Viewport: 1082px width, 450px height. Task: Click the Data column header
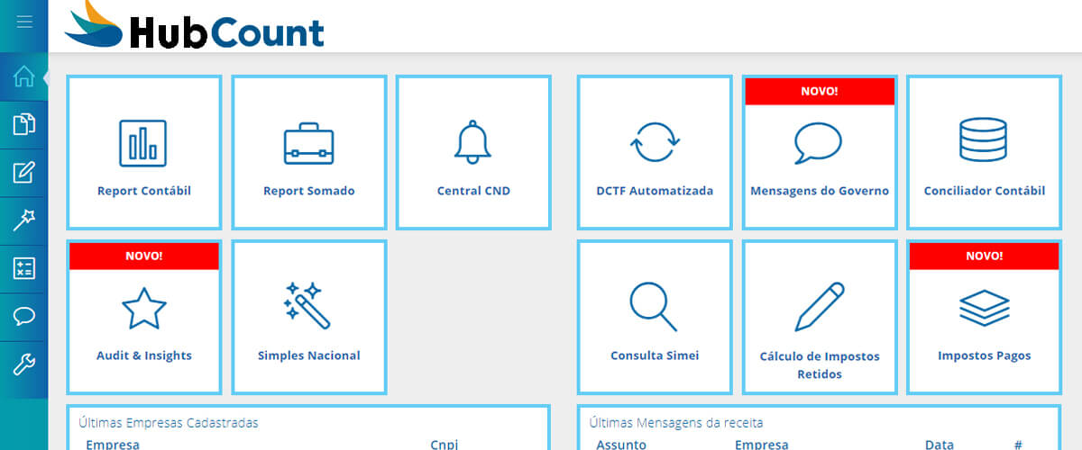[940, 445]
